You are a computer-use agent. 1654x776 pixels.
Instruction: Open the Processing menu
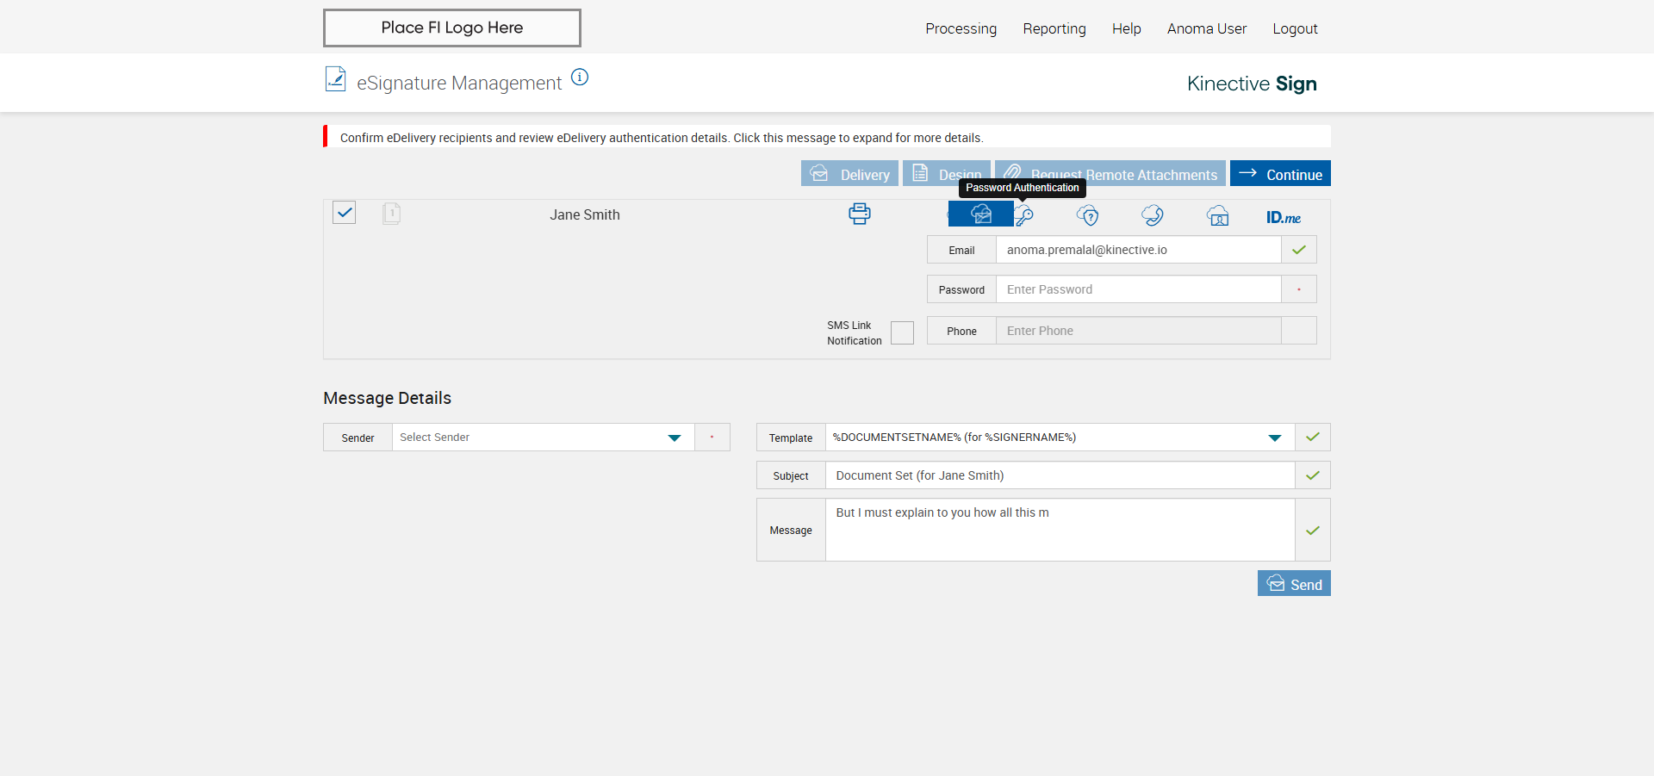click(961, 28)
